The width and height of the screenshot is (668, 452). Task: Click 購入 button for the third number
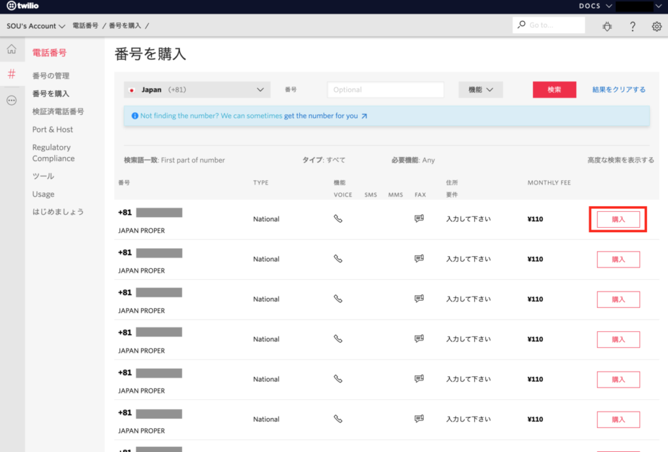(x=618, y=299)
